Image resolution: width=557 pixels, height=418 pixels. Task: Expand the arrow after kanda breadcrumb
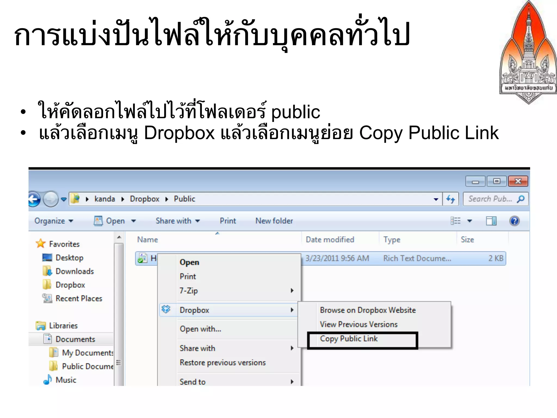pyautogui.click(x=123, y=199)
